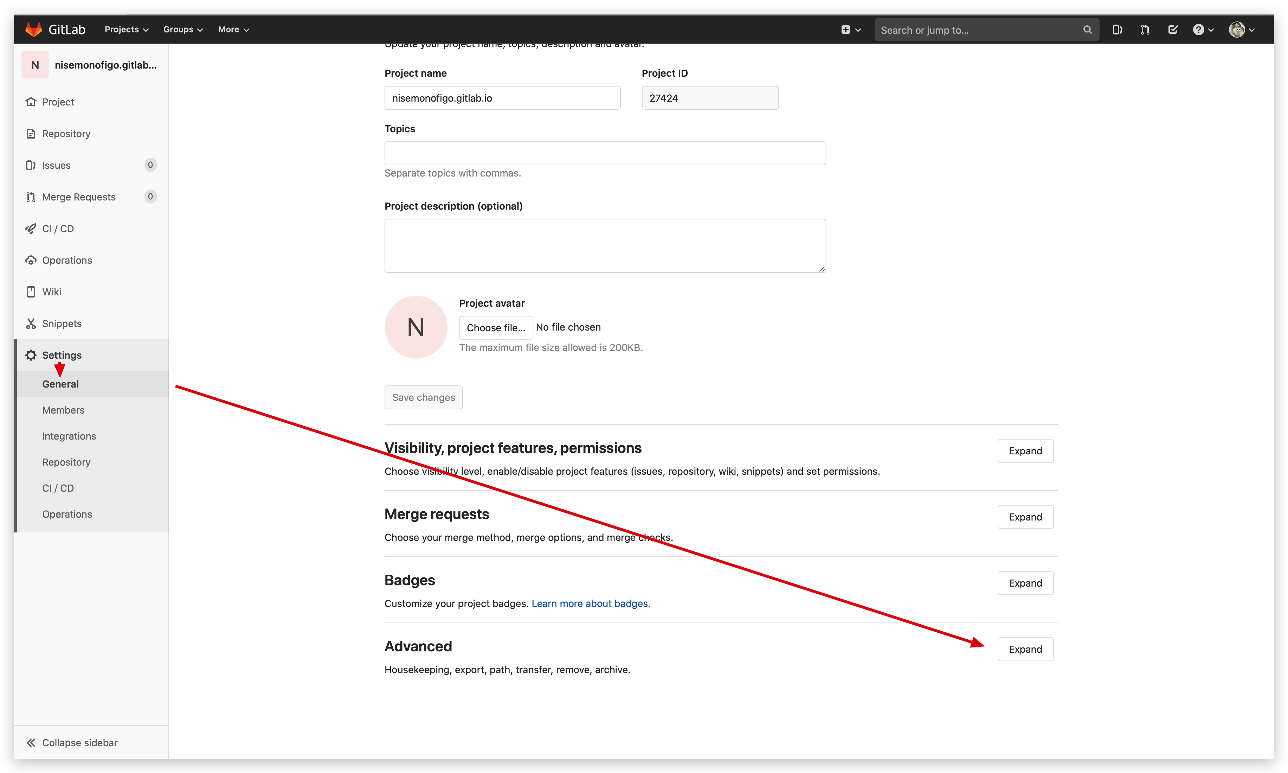Open the More dropdown menu
Image resolution: width=1288 pixels, height=773 pixels.
tap(233, 30)
